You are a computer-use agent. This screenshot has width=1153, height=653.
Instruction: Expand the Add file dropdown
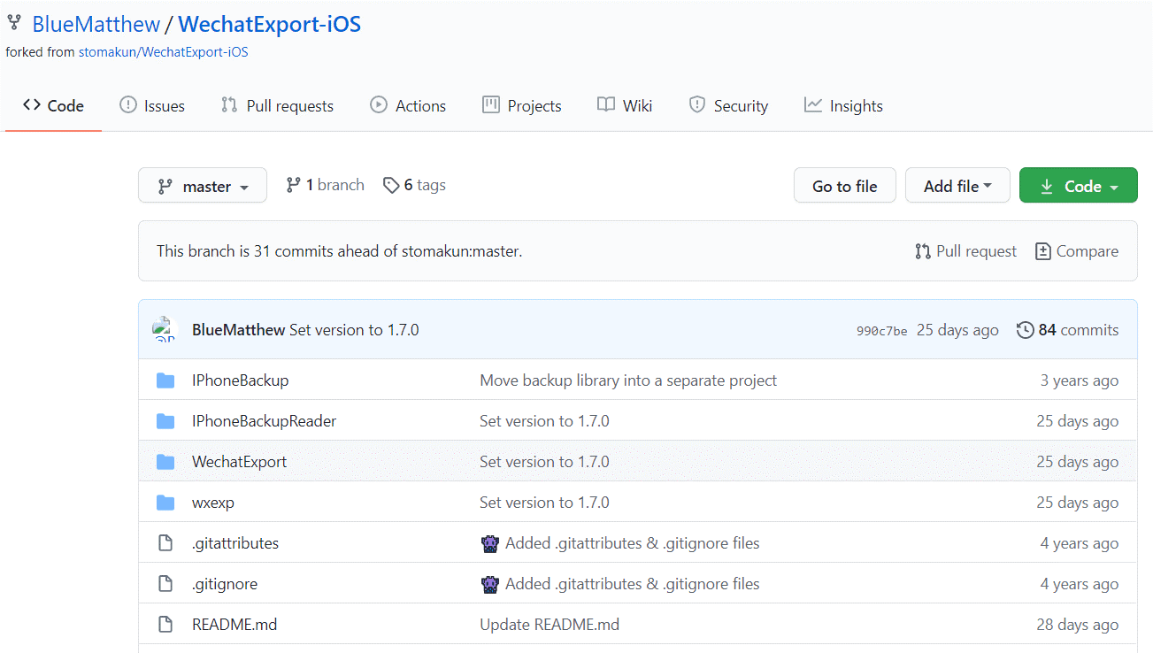[x=957, y=186]
